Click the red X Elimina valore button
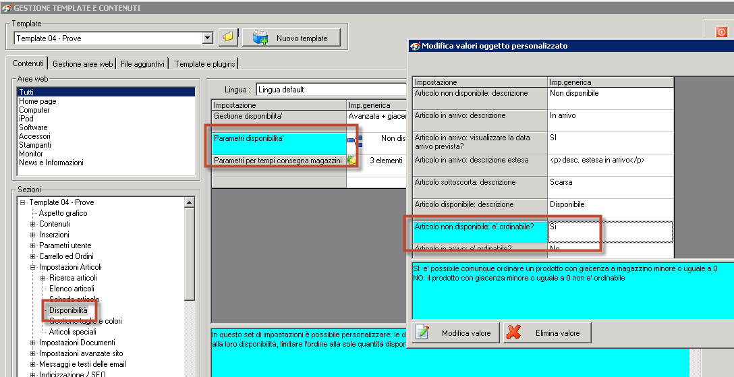 (x=547, y=333)
